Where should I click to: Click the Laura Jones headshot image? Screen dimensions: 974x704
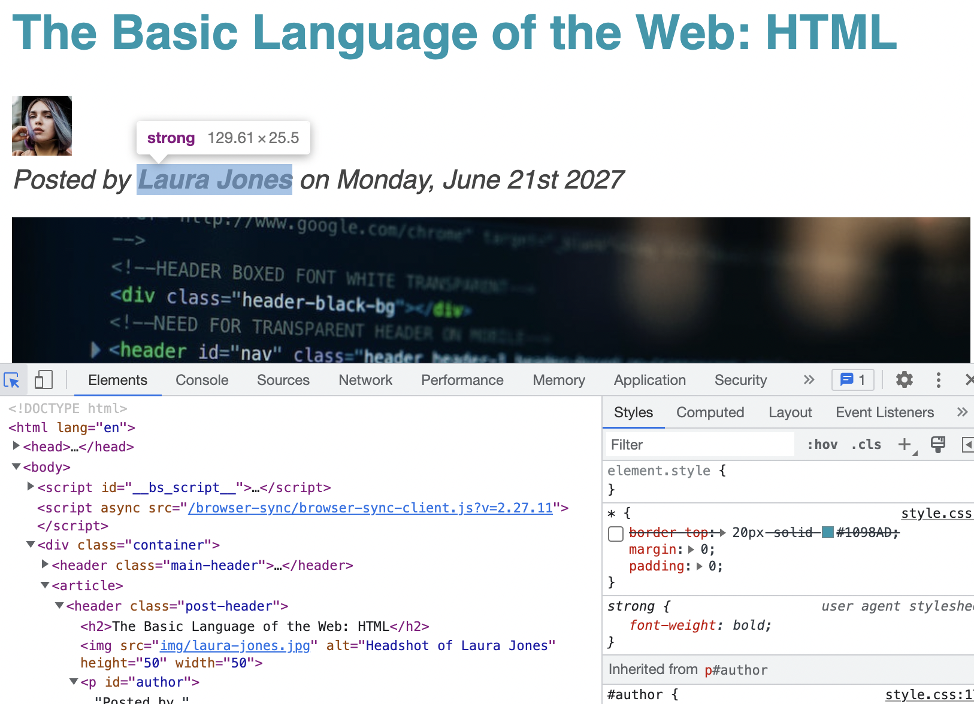[x=42, y=126]
